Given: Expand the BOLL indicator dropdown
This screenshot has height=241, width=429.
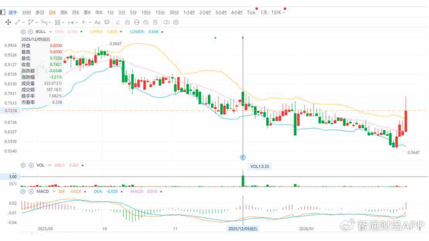Looking at the screenshot, I should (50, 32).
